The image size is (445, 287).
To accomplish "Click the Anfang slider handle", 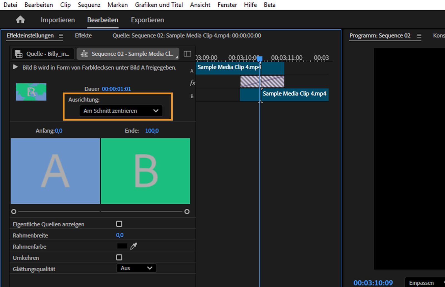I will [14, 212].
